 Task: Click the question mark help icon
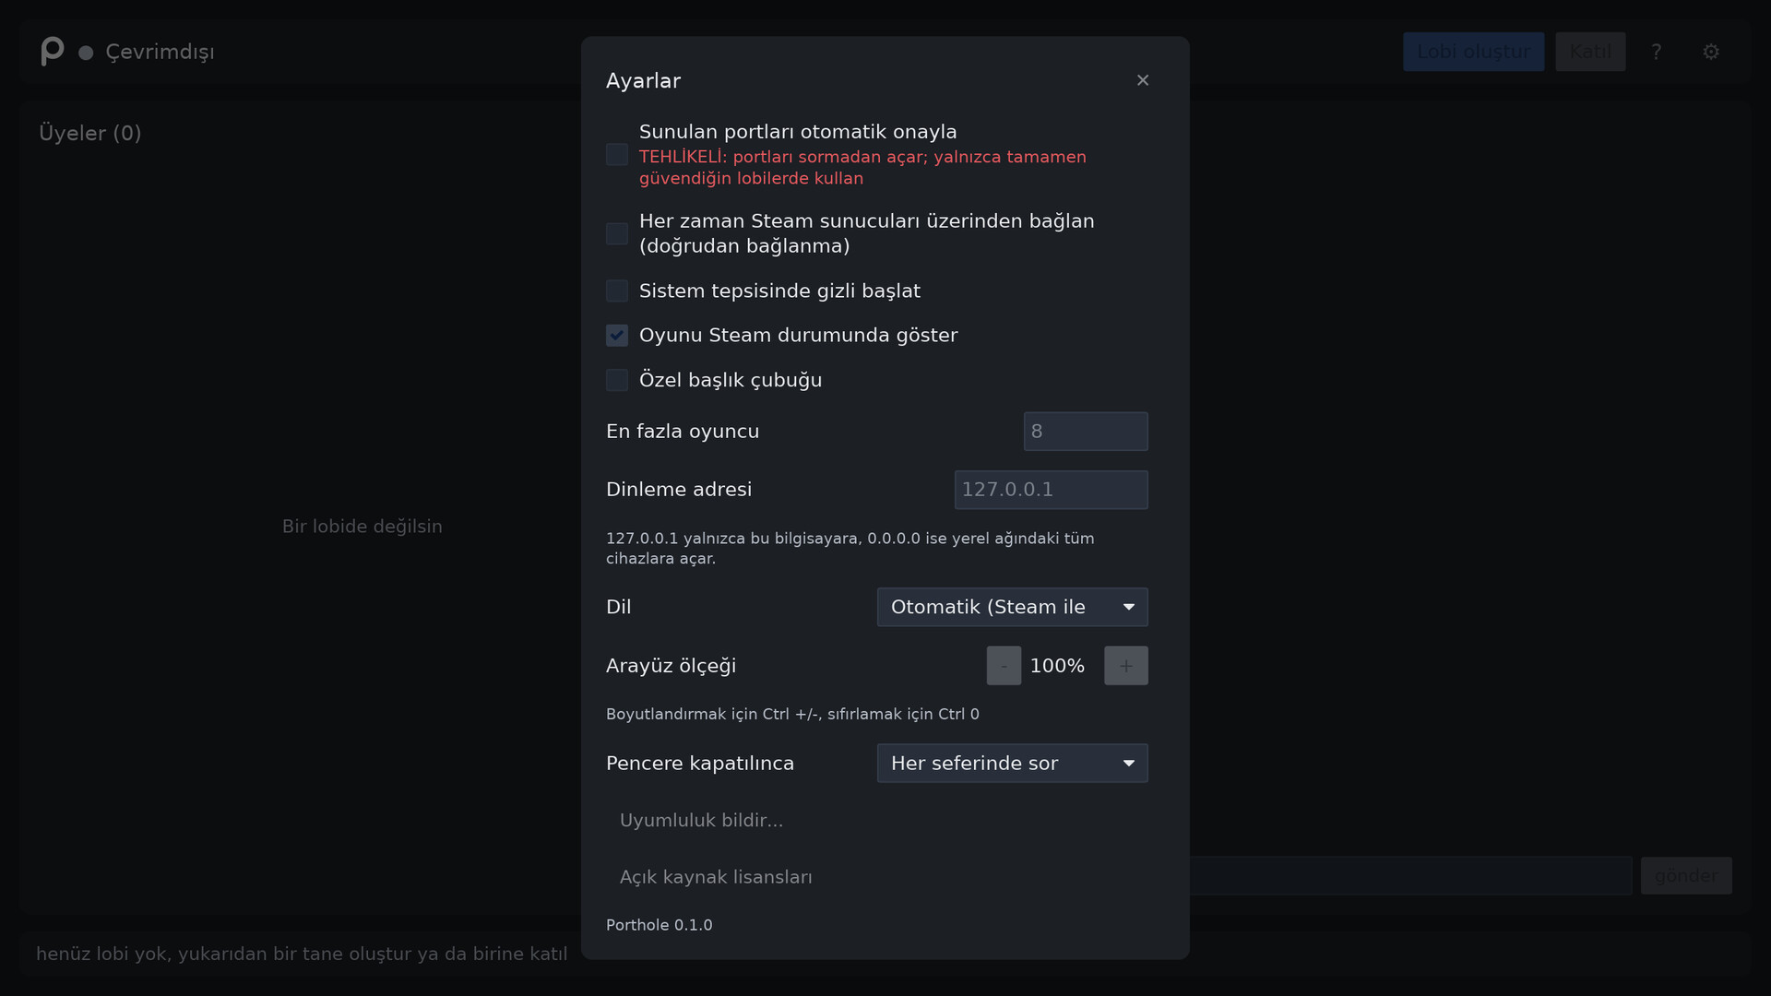tap(1657, 52)
